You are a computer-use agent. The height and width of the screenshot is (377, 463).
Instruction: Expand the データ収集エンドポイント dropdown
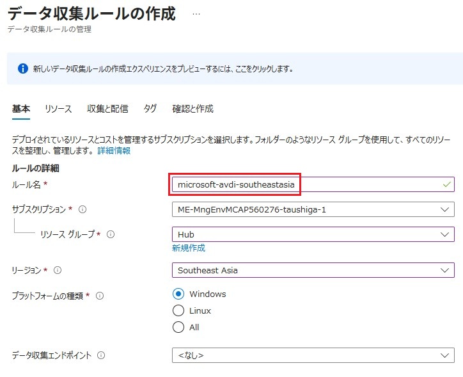[x=313, y=355]
